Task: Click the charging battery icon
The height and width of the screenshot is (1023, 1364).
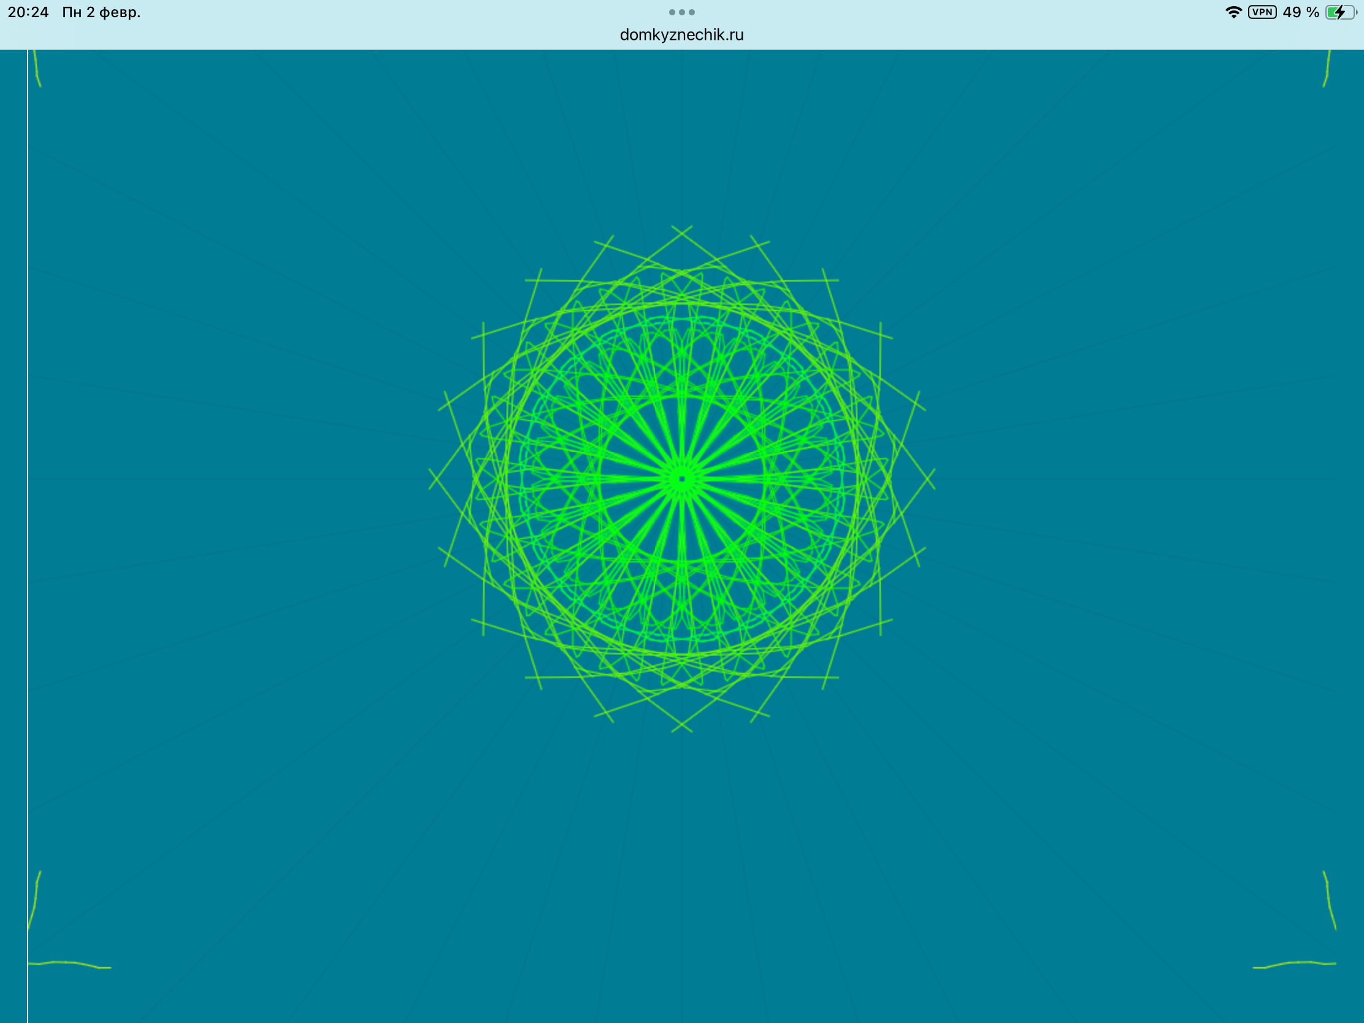Action: (x=1339, y=12)
